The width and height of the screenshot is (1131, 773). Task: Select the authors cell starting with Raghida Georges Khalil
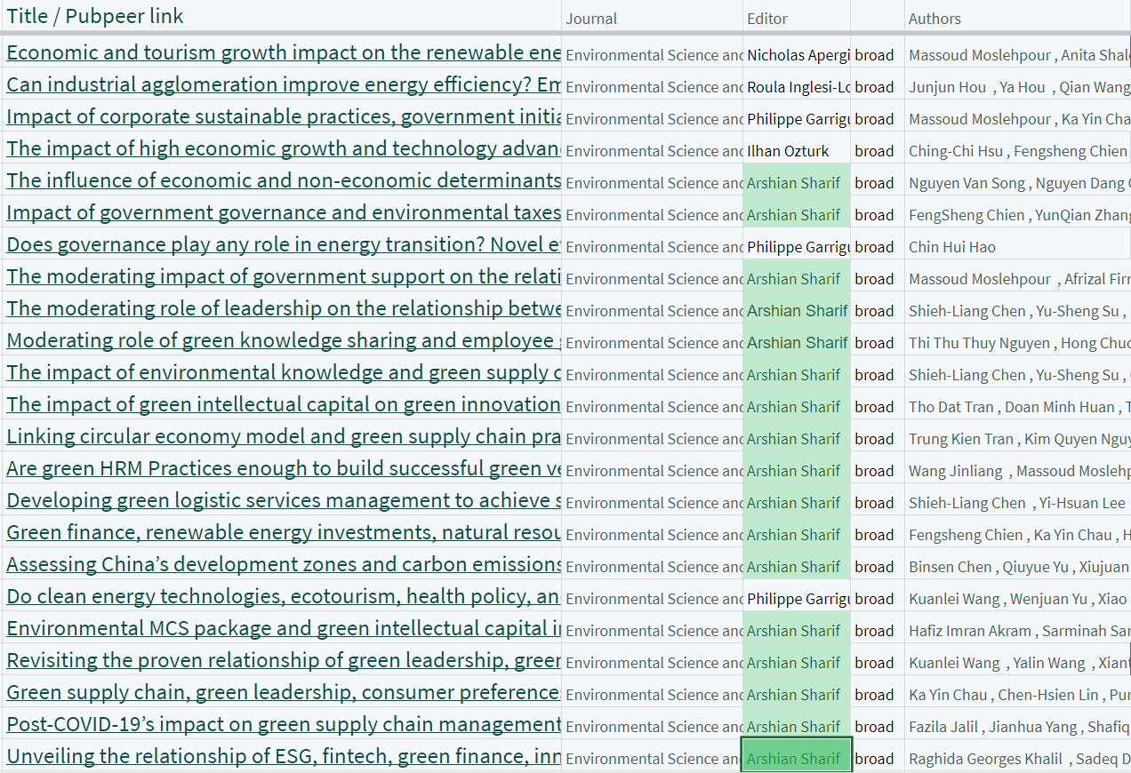click(x=1017, y=759)
